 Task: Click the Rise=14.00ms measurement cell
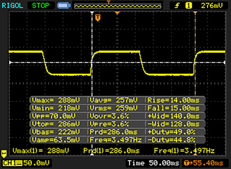pyautogui.click(x=175, y=100)
